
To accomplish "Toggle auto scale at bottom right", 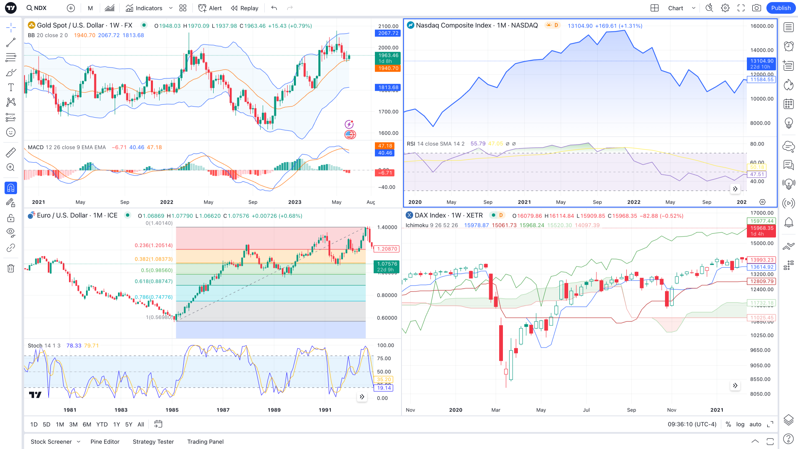I will click(755, 424).
